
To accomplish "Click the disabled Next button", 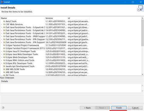I will click(x=102, y=108).
